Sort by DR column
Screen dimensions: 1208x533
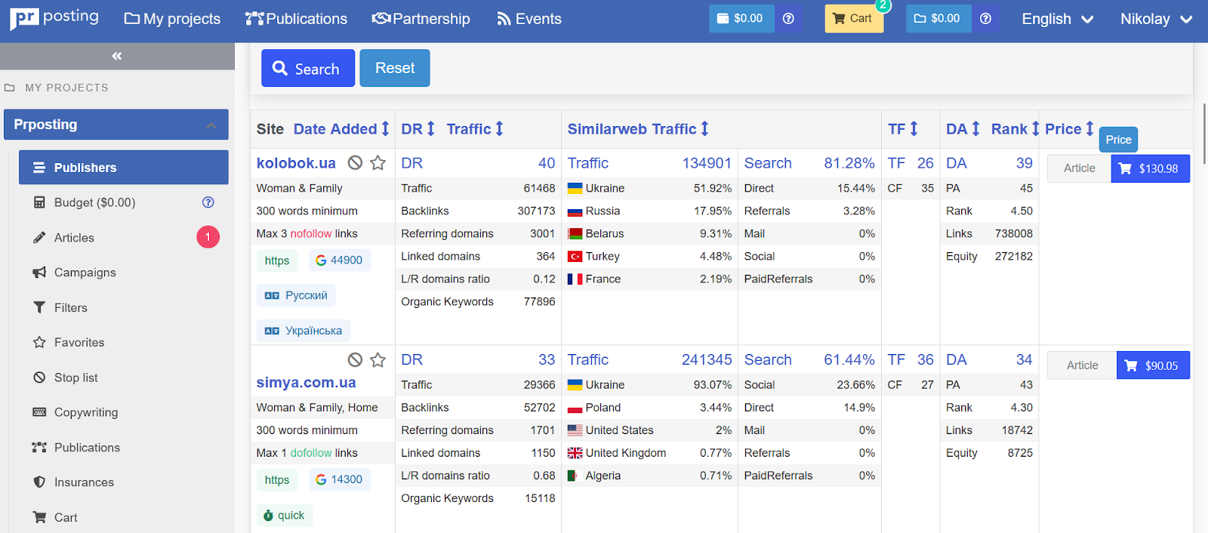tap(418, 129)
